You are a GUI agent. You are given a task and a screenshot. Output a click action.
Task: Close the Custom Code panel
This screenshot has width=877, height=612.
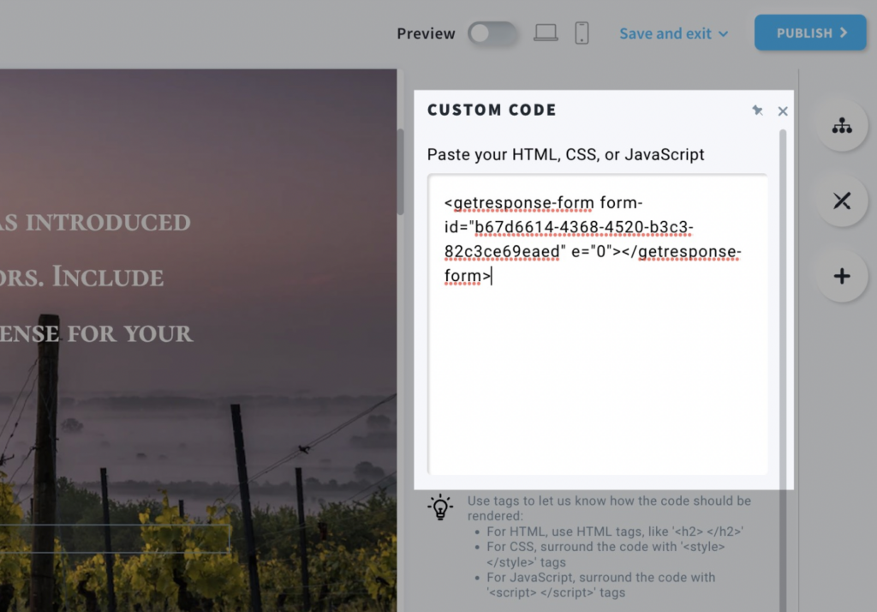pos(783,111)
